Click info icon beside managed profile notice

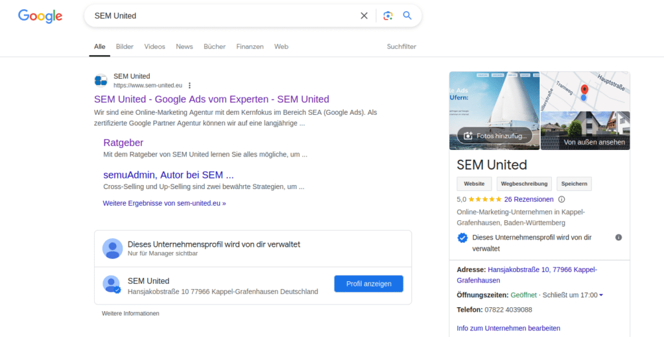pos(619,238)
